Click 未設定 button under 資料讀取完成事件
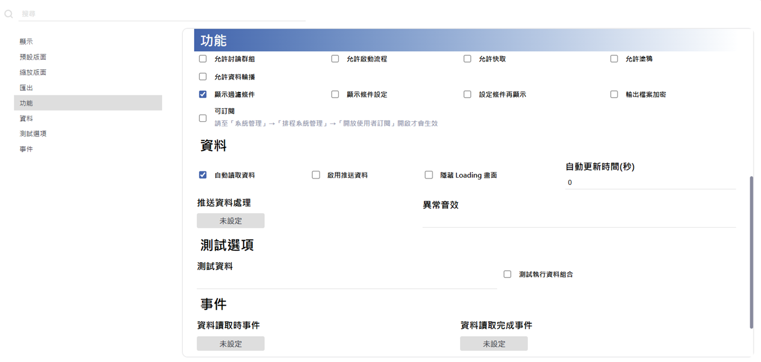Image resolution: width=761 pixels, height=362 pixels. coord(493,344)
